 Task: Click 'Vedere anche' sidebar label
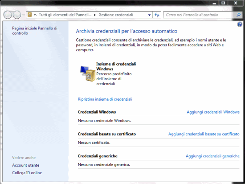24,158
